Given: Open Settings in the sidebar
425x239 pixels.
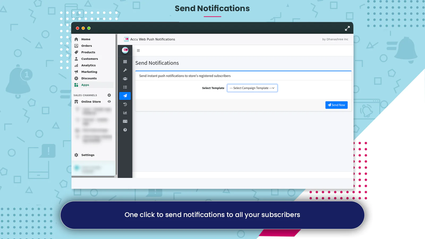Looking at the screenshot, I should [x=88, y=155].
